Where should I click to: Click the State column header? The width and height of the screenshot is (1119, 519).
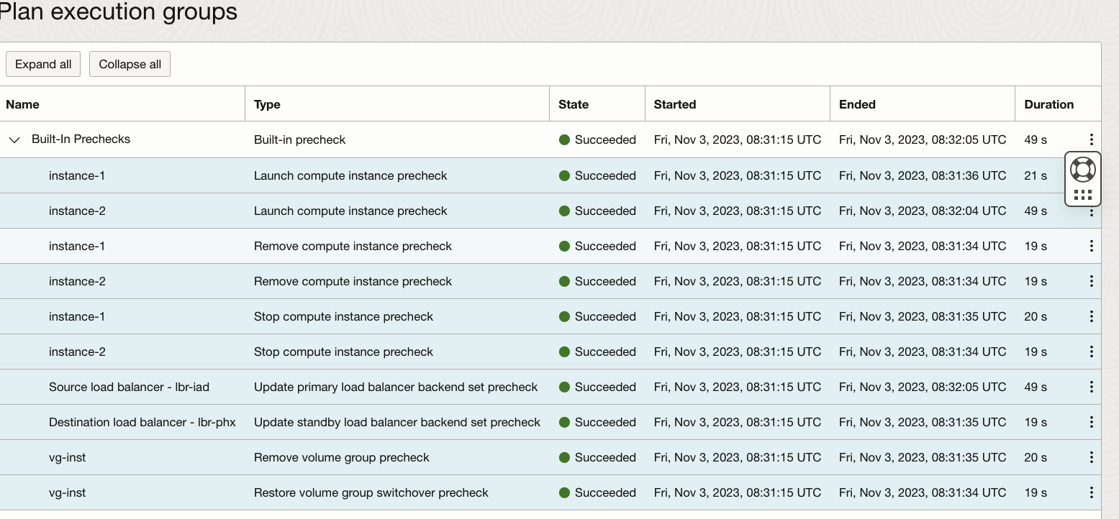[x=573, y=104]
